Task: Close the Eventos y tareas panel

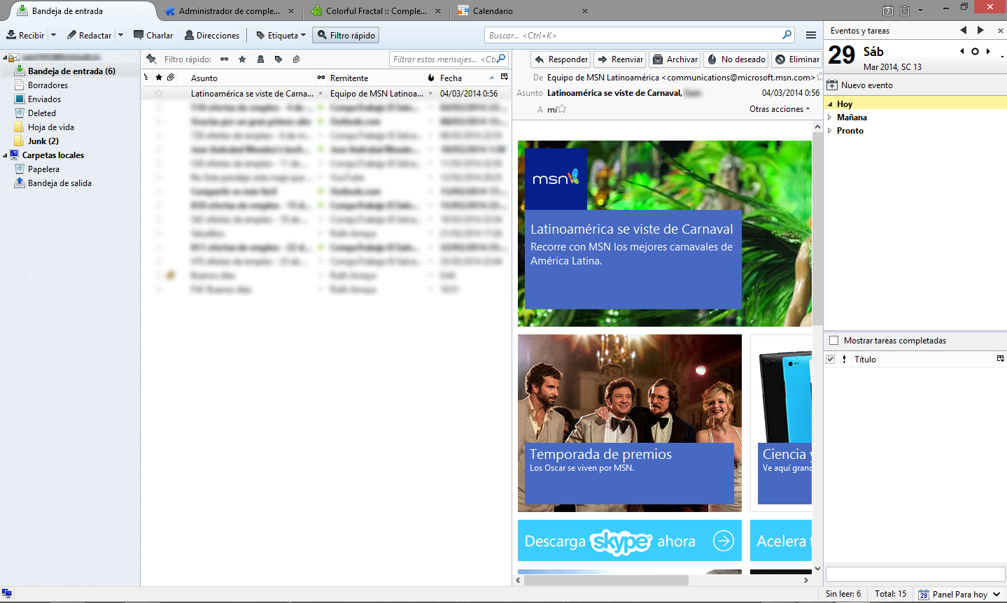Action: pos(1000,31)
